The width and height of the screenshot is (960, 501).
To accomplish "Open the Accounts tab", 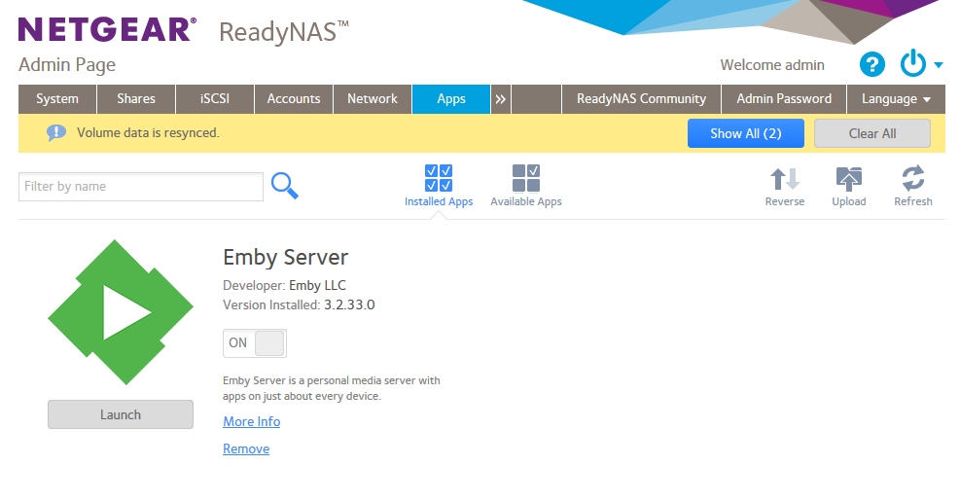I will 294,99.
